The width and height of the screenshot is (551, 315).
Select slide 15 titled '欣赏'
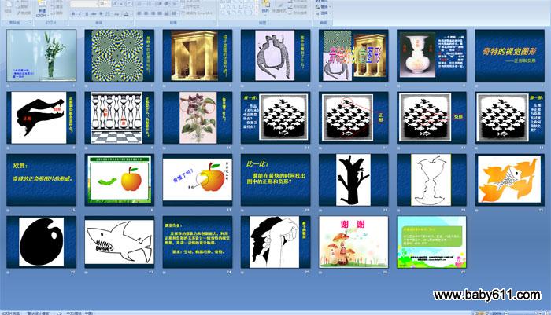pos(41,180)
